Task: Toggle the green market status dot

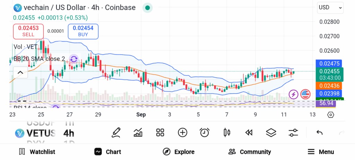Action: [148, 8]
